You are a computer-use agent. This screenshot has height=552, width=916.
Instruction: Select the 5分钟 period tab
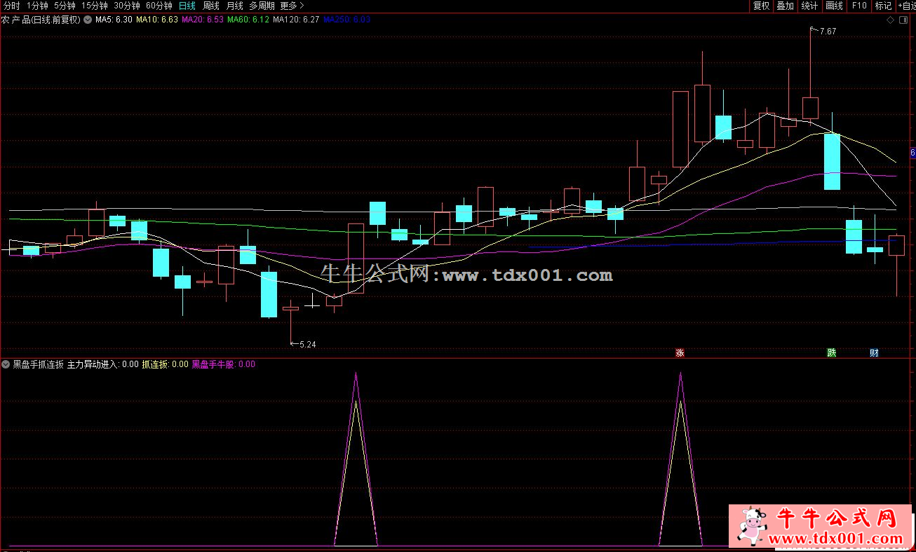pos(65,6)
